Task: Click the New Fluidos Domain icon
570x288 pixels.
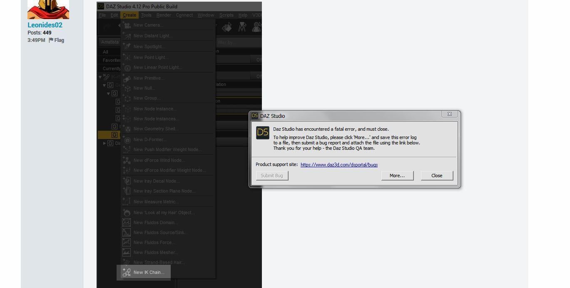Action: (127, 222)
